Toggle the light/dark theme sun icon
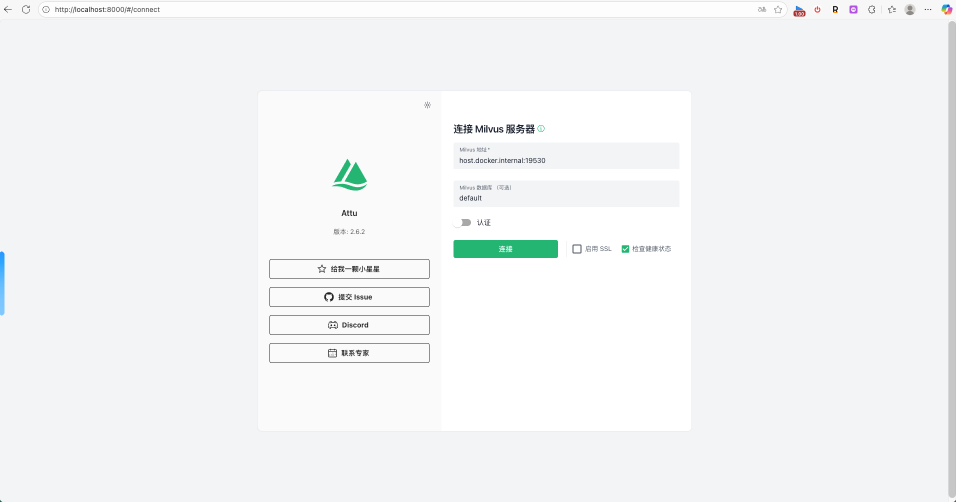 pyautogui.click(x=427, y=105)
